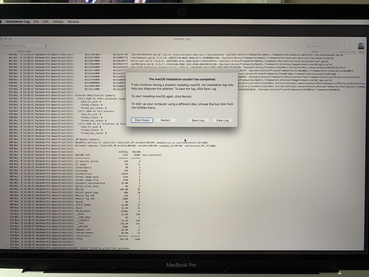
Task: Select the Writable regions Total=145.7M line
Action: coord(113,146)
